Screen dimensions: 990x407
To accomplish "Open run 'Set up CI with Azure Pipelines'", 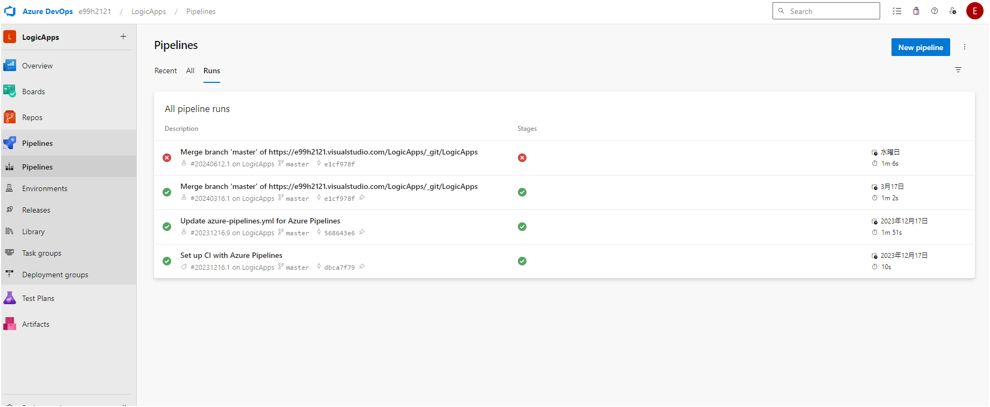I will tap(231, 255).
